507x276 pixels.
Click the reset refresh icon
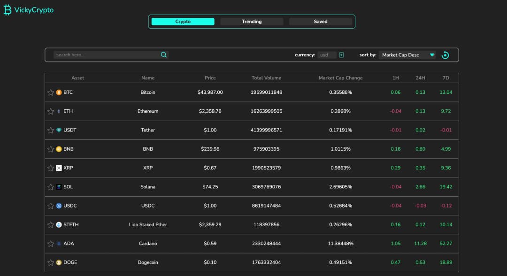coord(445,55)
